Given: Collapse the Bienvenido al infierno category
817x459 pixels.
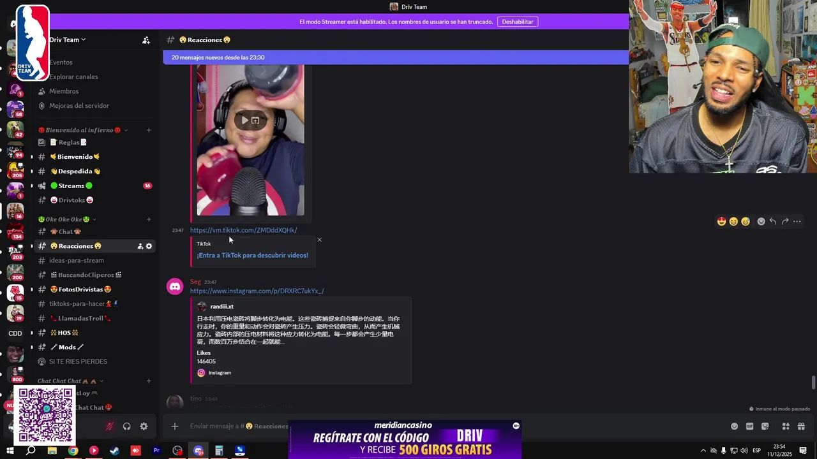Looking at the screenshot, I should 83,130.
